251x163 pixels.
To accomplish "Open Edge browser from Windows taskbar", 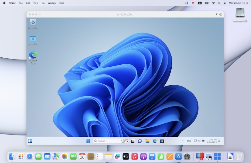I will [x=155, y=141].
